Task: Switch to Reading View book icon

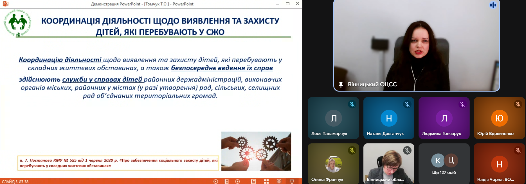Action: coord(279,181)
